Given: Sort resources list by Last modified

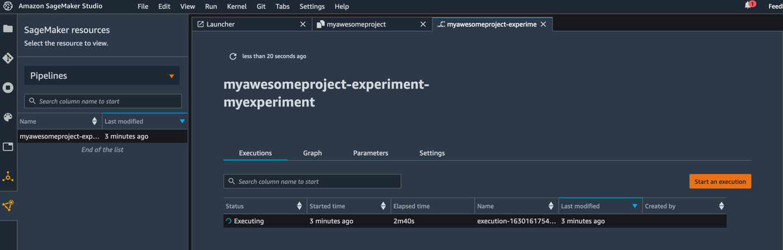Looking at the screenshot, I should 182,121.
